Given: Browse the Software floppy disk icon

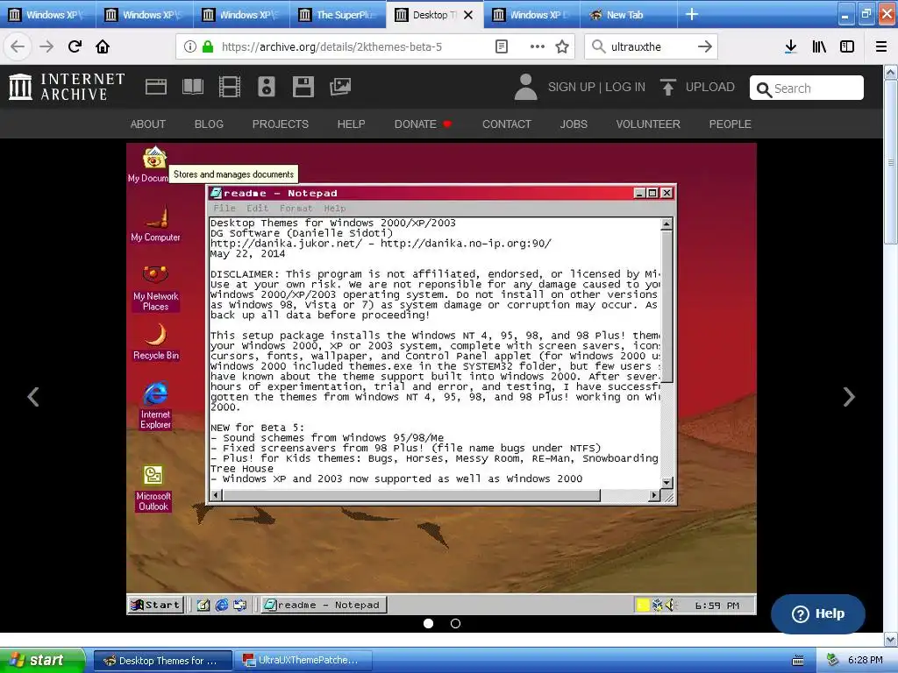Looking at the screenshot, I should click(303, 87).
